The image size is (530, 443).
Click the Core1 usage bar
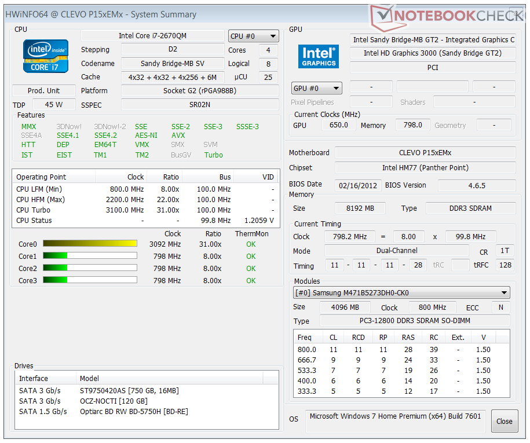(x=90, y=256)
